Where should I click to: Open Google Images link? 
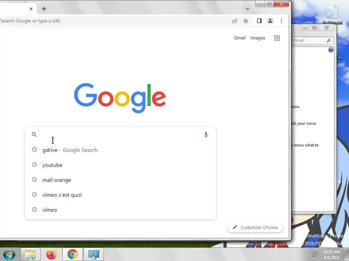pos(258,38)
